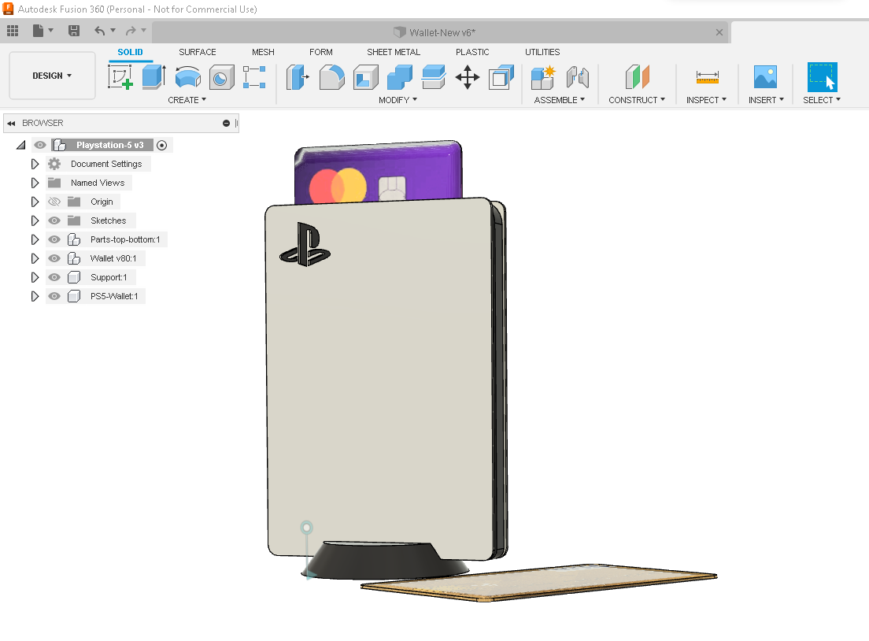Select the Hole tool
The height and width of the screenshot is (641, 869).
pos(221,76)
